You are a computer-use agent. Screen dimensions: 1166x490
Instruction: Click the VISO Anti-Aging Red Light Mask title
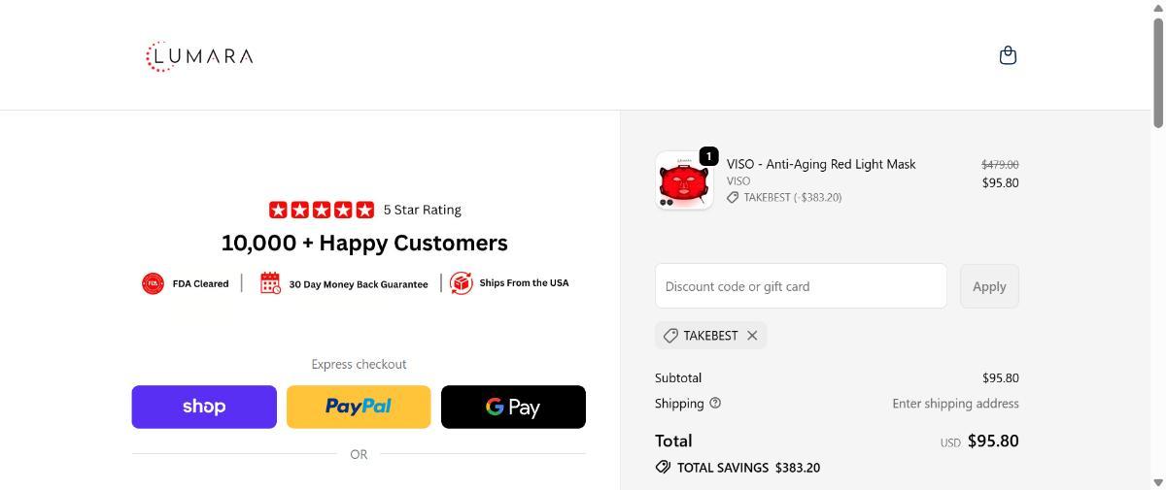tap(821, 164)
